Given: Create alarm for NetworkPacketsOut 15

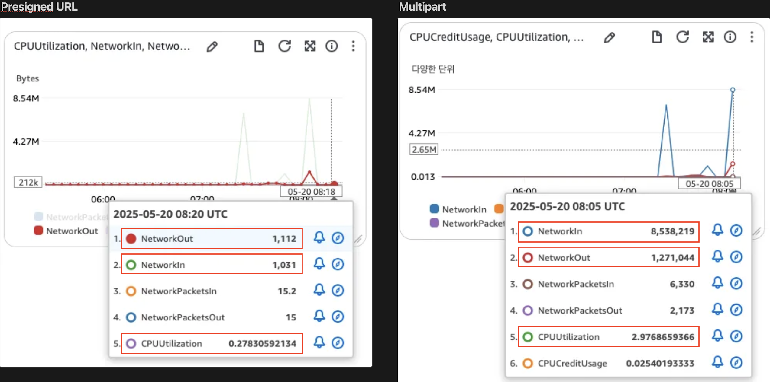Looking at the screenshot, I should [x=319, y=317].
